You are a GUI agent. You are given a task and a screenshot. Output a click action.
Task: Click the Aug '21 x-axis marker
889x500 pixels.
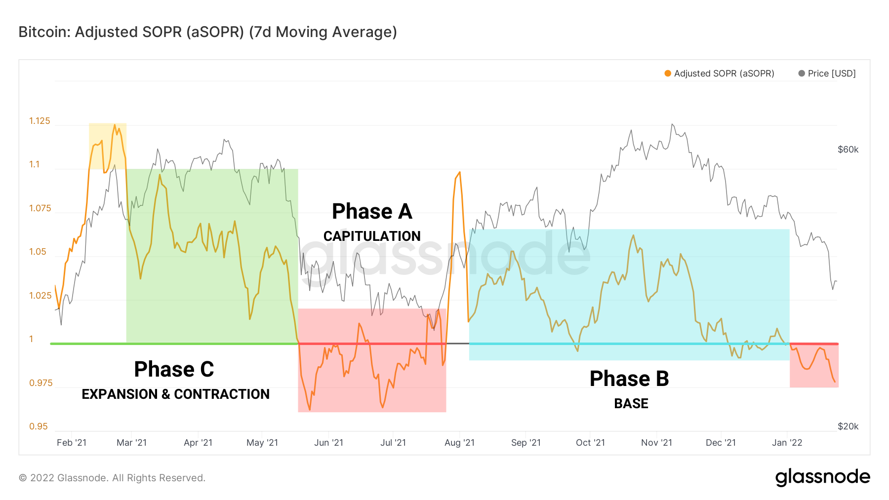[459, 443]
